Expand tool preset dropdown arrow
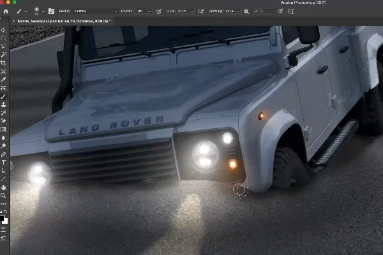The width and height of the screenshot is (383, 255). pyautogui.click(x=26, y=11)
